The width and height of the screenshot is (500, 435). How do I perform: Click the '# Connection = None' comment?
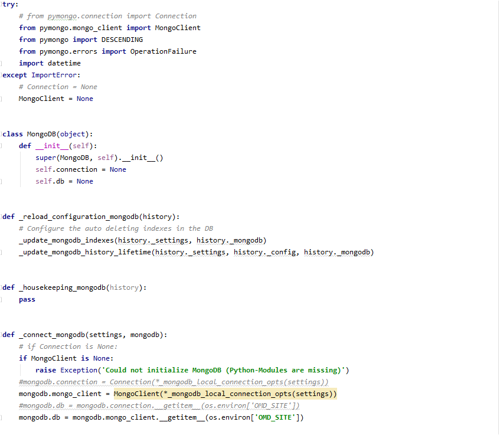pos(58,87)
